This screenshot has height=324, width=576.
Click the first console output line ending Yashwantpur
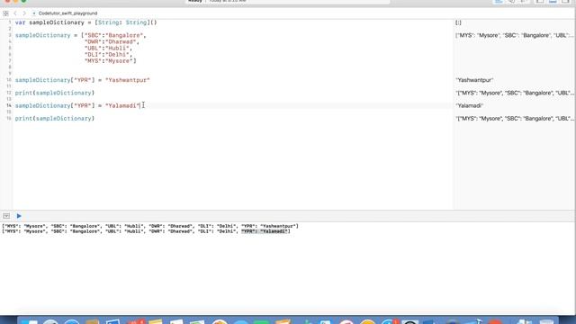(150, 226)
